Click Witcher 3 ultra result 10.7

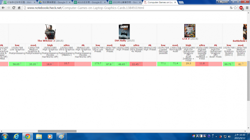pos(66,64)
